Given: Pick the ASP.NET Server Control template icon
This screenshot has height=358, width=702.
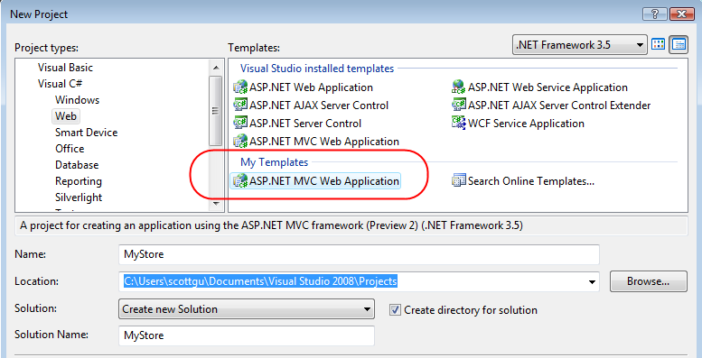Looking at the screenshot, I should pos(240,123).
